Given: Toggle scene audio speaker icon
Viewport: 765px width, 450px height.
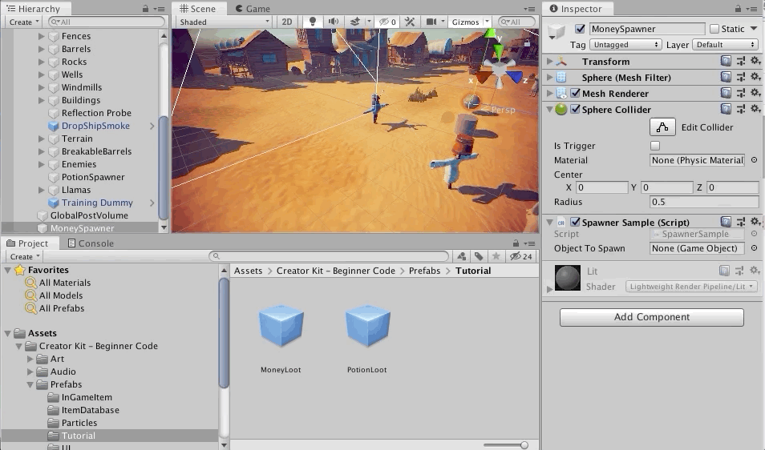Looking at the screenshot, I should pyautogui.click(x=333, y=22).
